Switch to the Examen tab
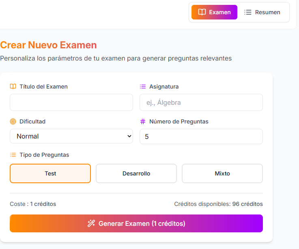Image resolution: width=299 pixels, height=249 pixels. click(x=214, y=12)
